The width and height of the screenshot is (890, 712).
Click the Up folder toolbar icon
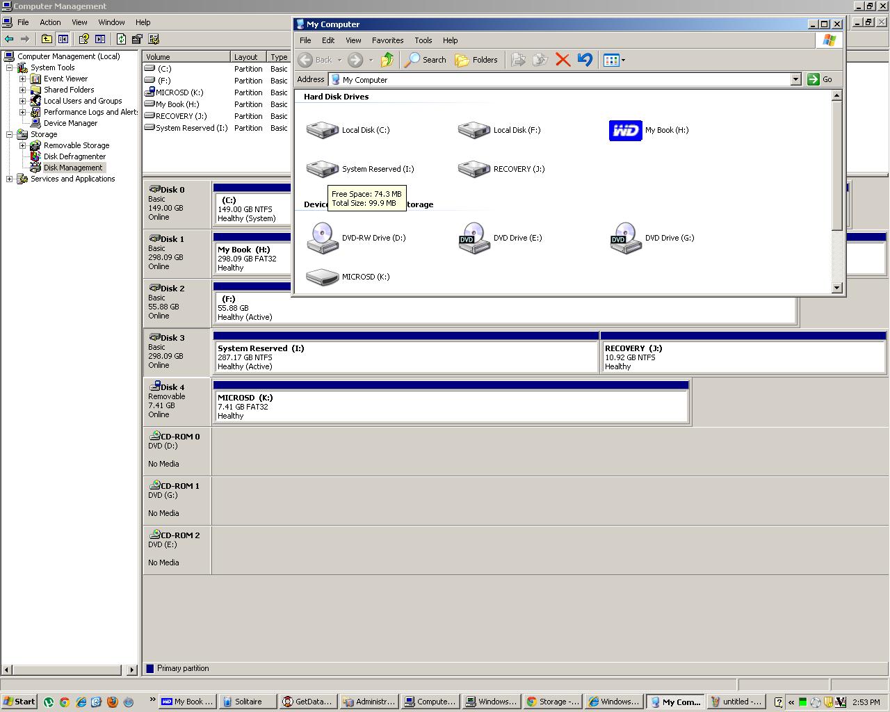(x=387, y=60)
